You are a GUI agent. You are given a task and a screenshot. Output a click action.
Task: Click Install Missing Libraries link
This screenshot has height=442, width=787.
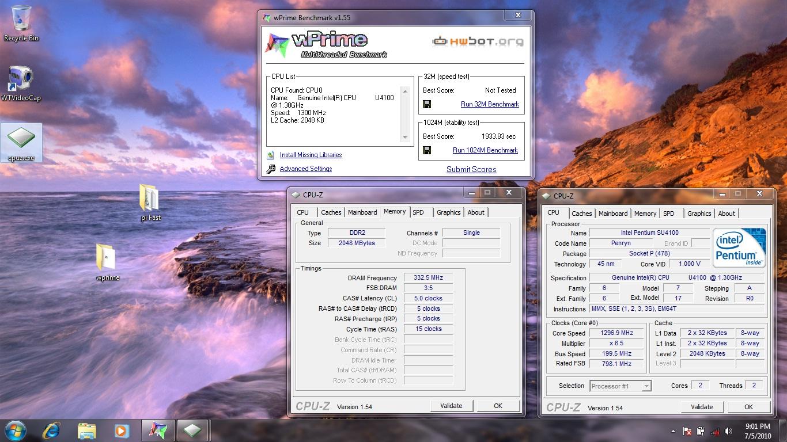pos(311,155)
